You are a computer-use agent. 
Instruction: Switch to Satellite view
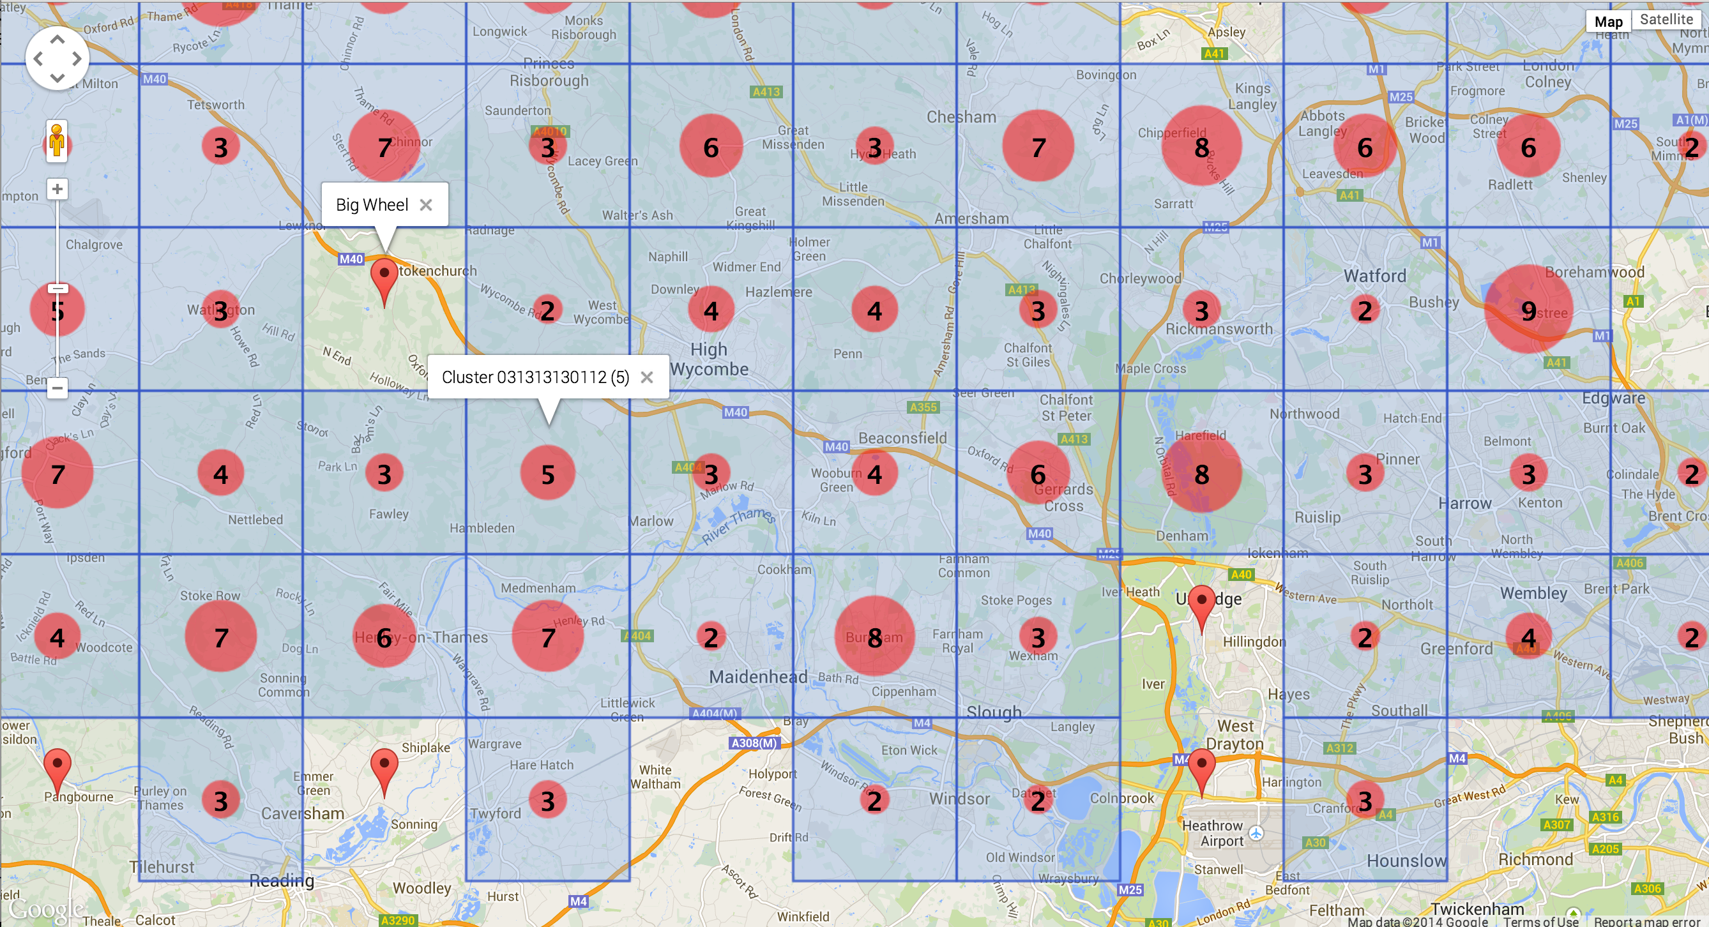click(x=1666, y=20)
